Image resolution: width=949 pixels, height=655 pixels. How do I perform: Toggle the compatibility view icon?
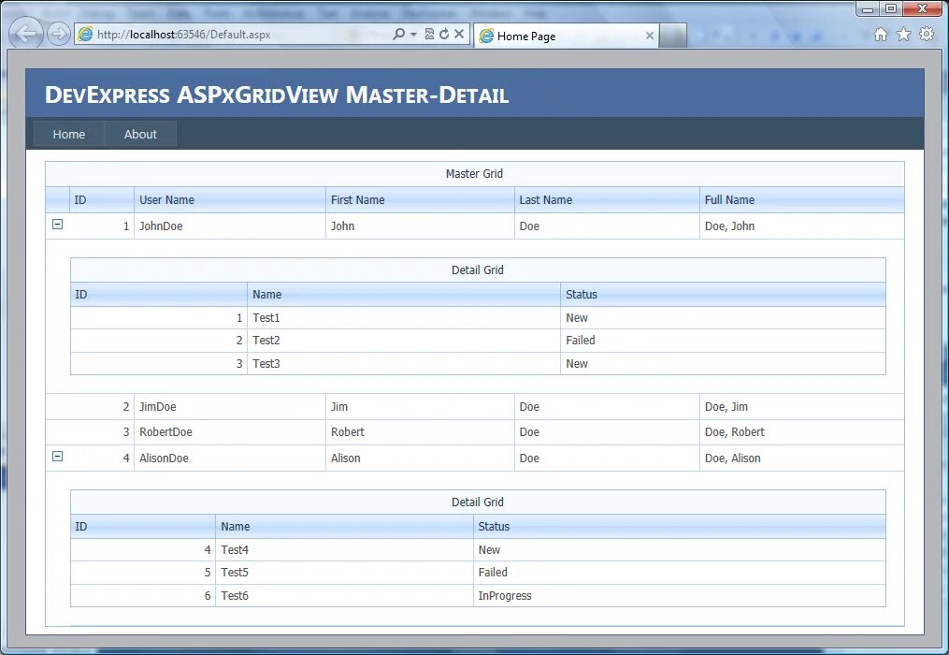(x=429, y=34)
